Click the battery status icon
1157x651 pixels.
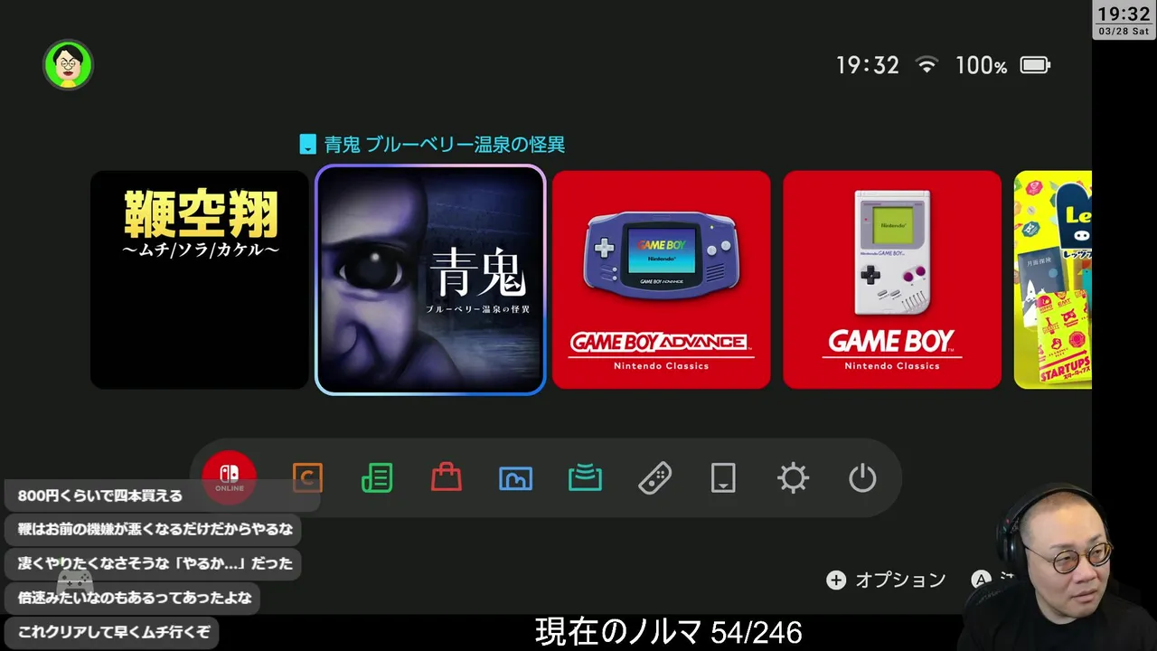tap(1035, 65)
